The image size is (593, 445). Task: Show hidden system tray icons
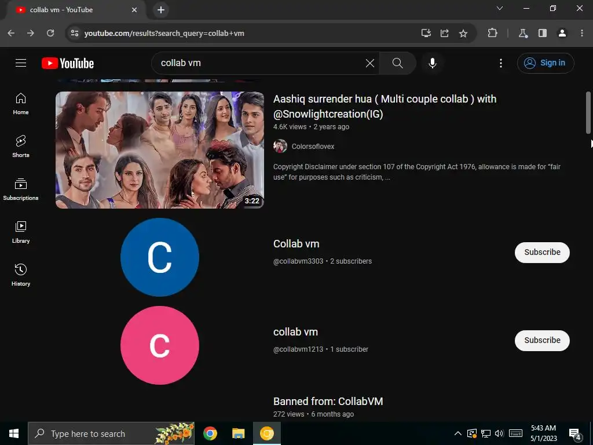(457, 433)
